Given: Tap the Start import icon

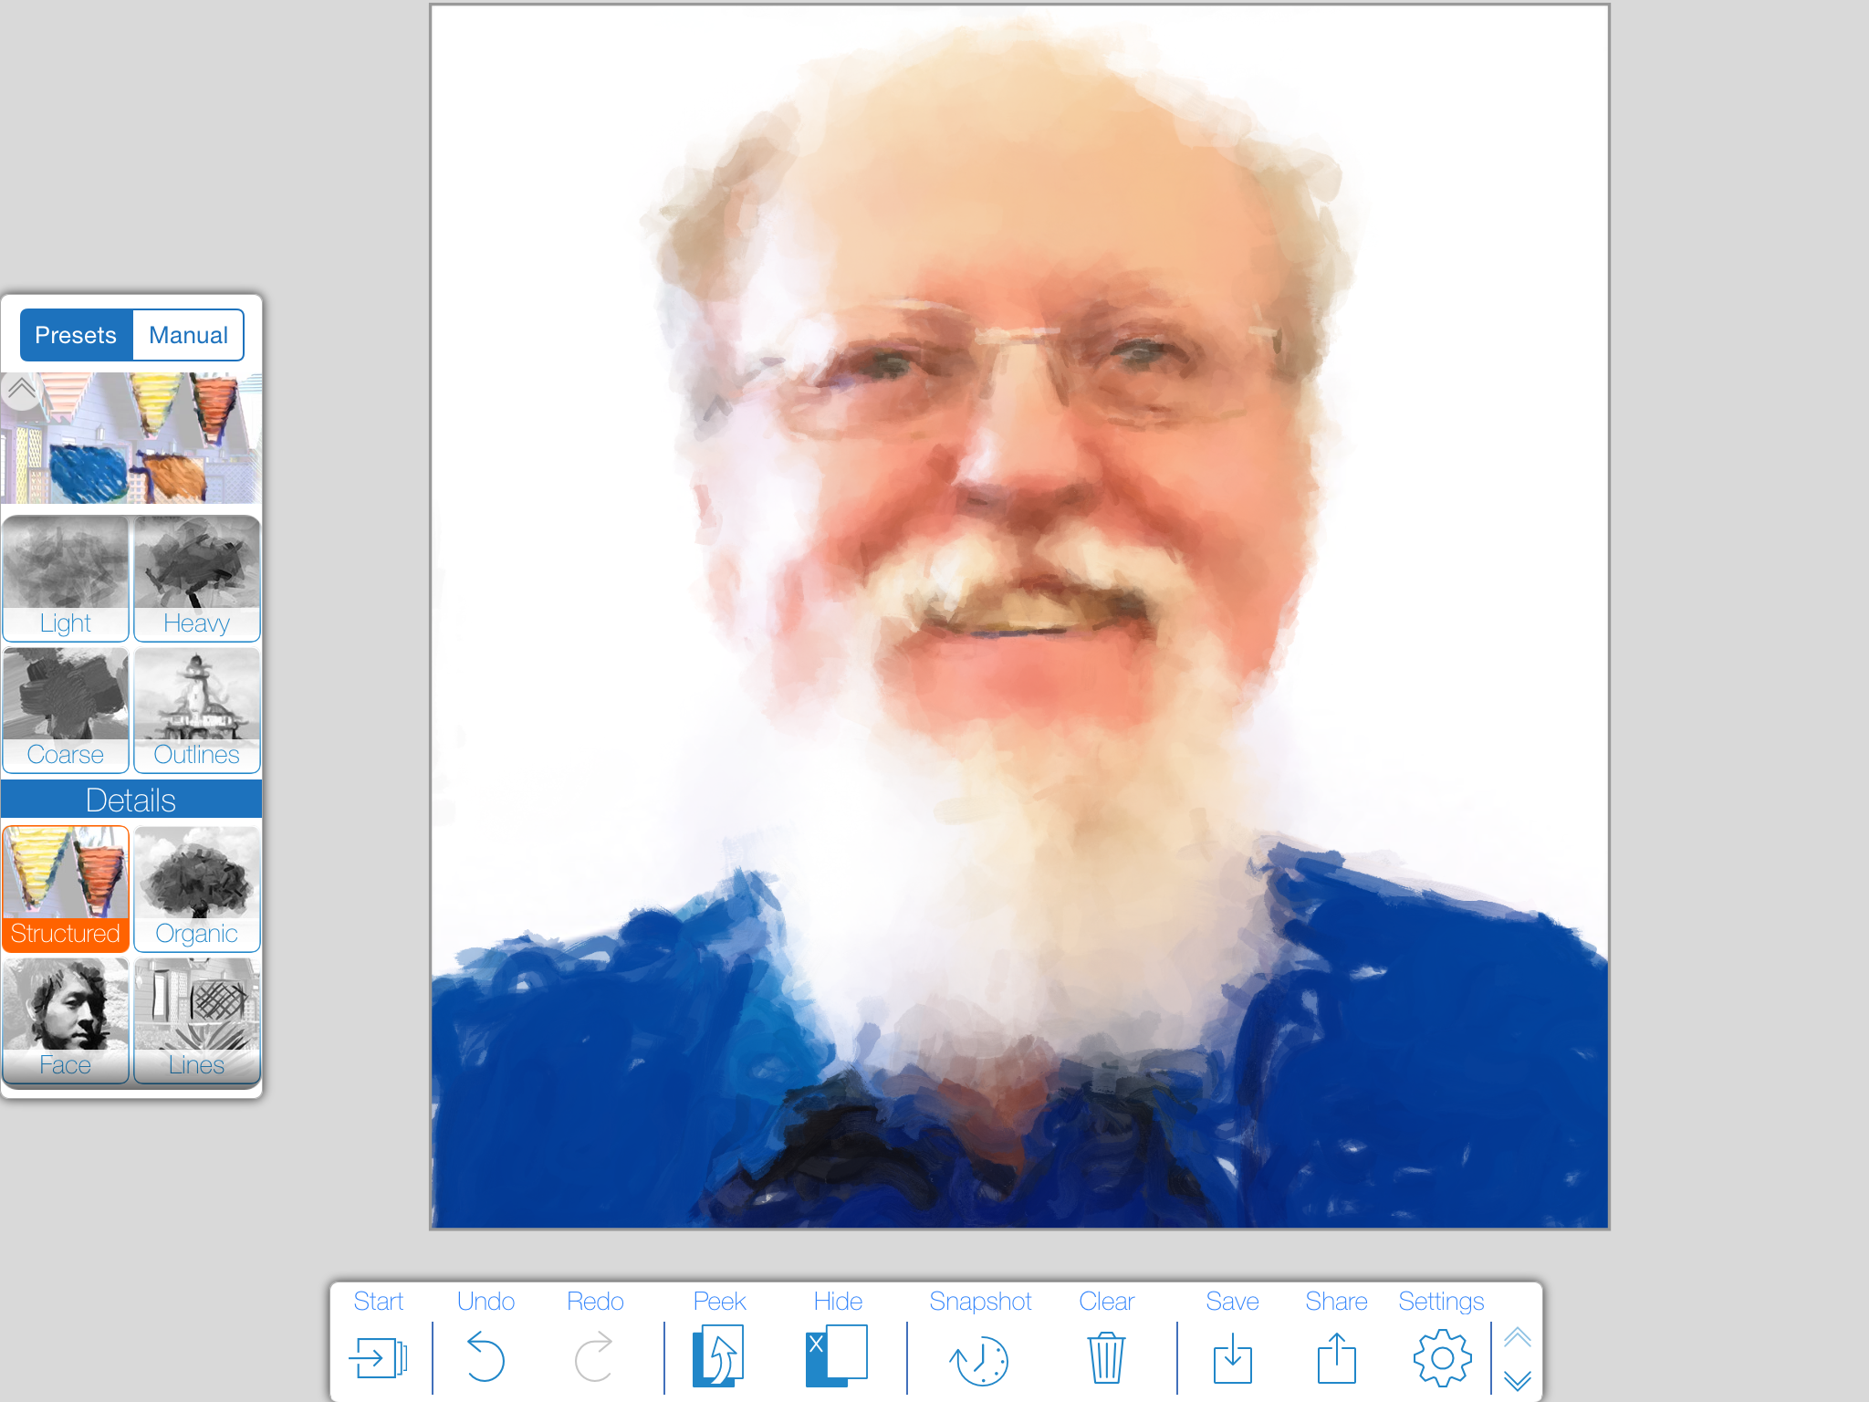Looking at the screenshot, I should pyautogui.click(x=378, y=1358).
